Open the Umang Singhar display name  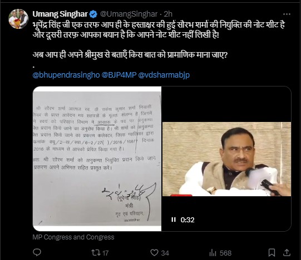pyautogui.click(x=60, y=14)
